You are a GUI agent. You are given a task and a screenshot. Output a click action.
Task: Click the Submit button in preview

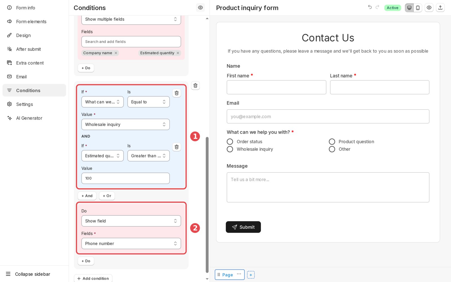coord(243,227)
